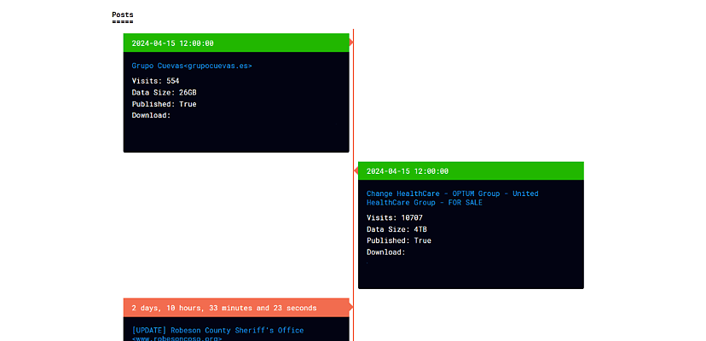This screenshot has width=706, height=341.
Task: Click 'Visits: 554' text
Action: coord(155,81)
